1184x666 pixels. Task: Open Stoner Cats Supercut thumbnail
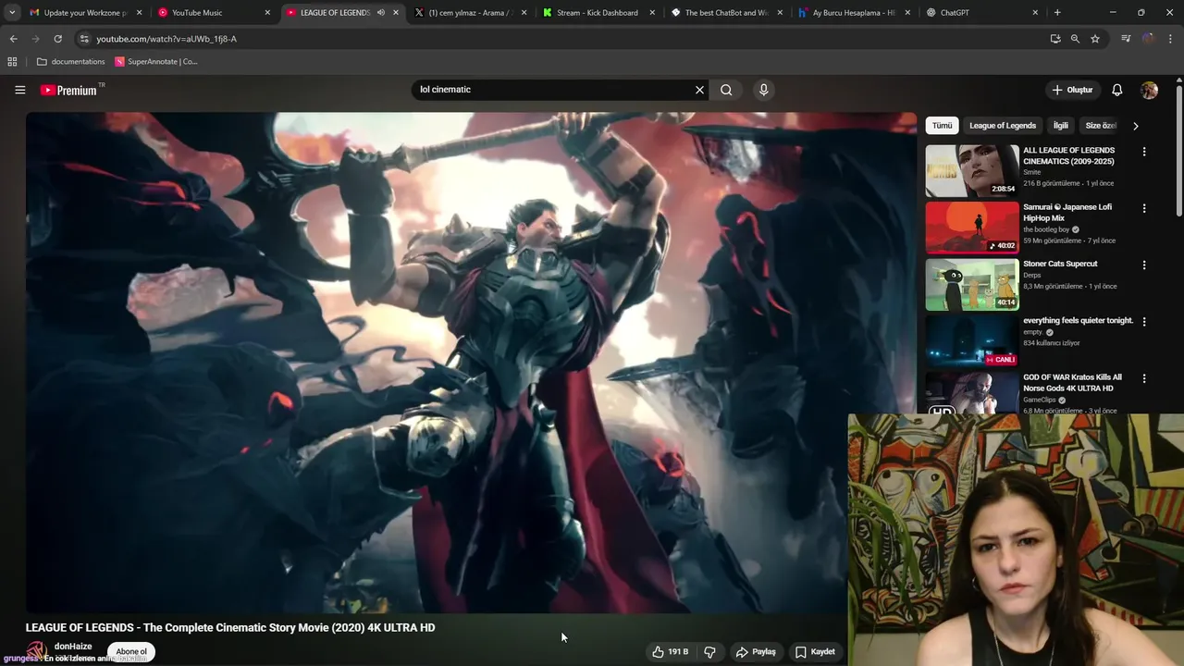(972, 284)
